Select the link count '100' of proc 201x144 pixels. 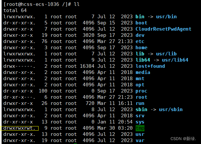click(43, 91)
